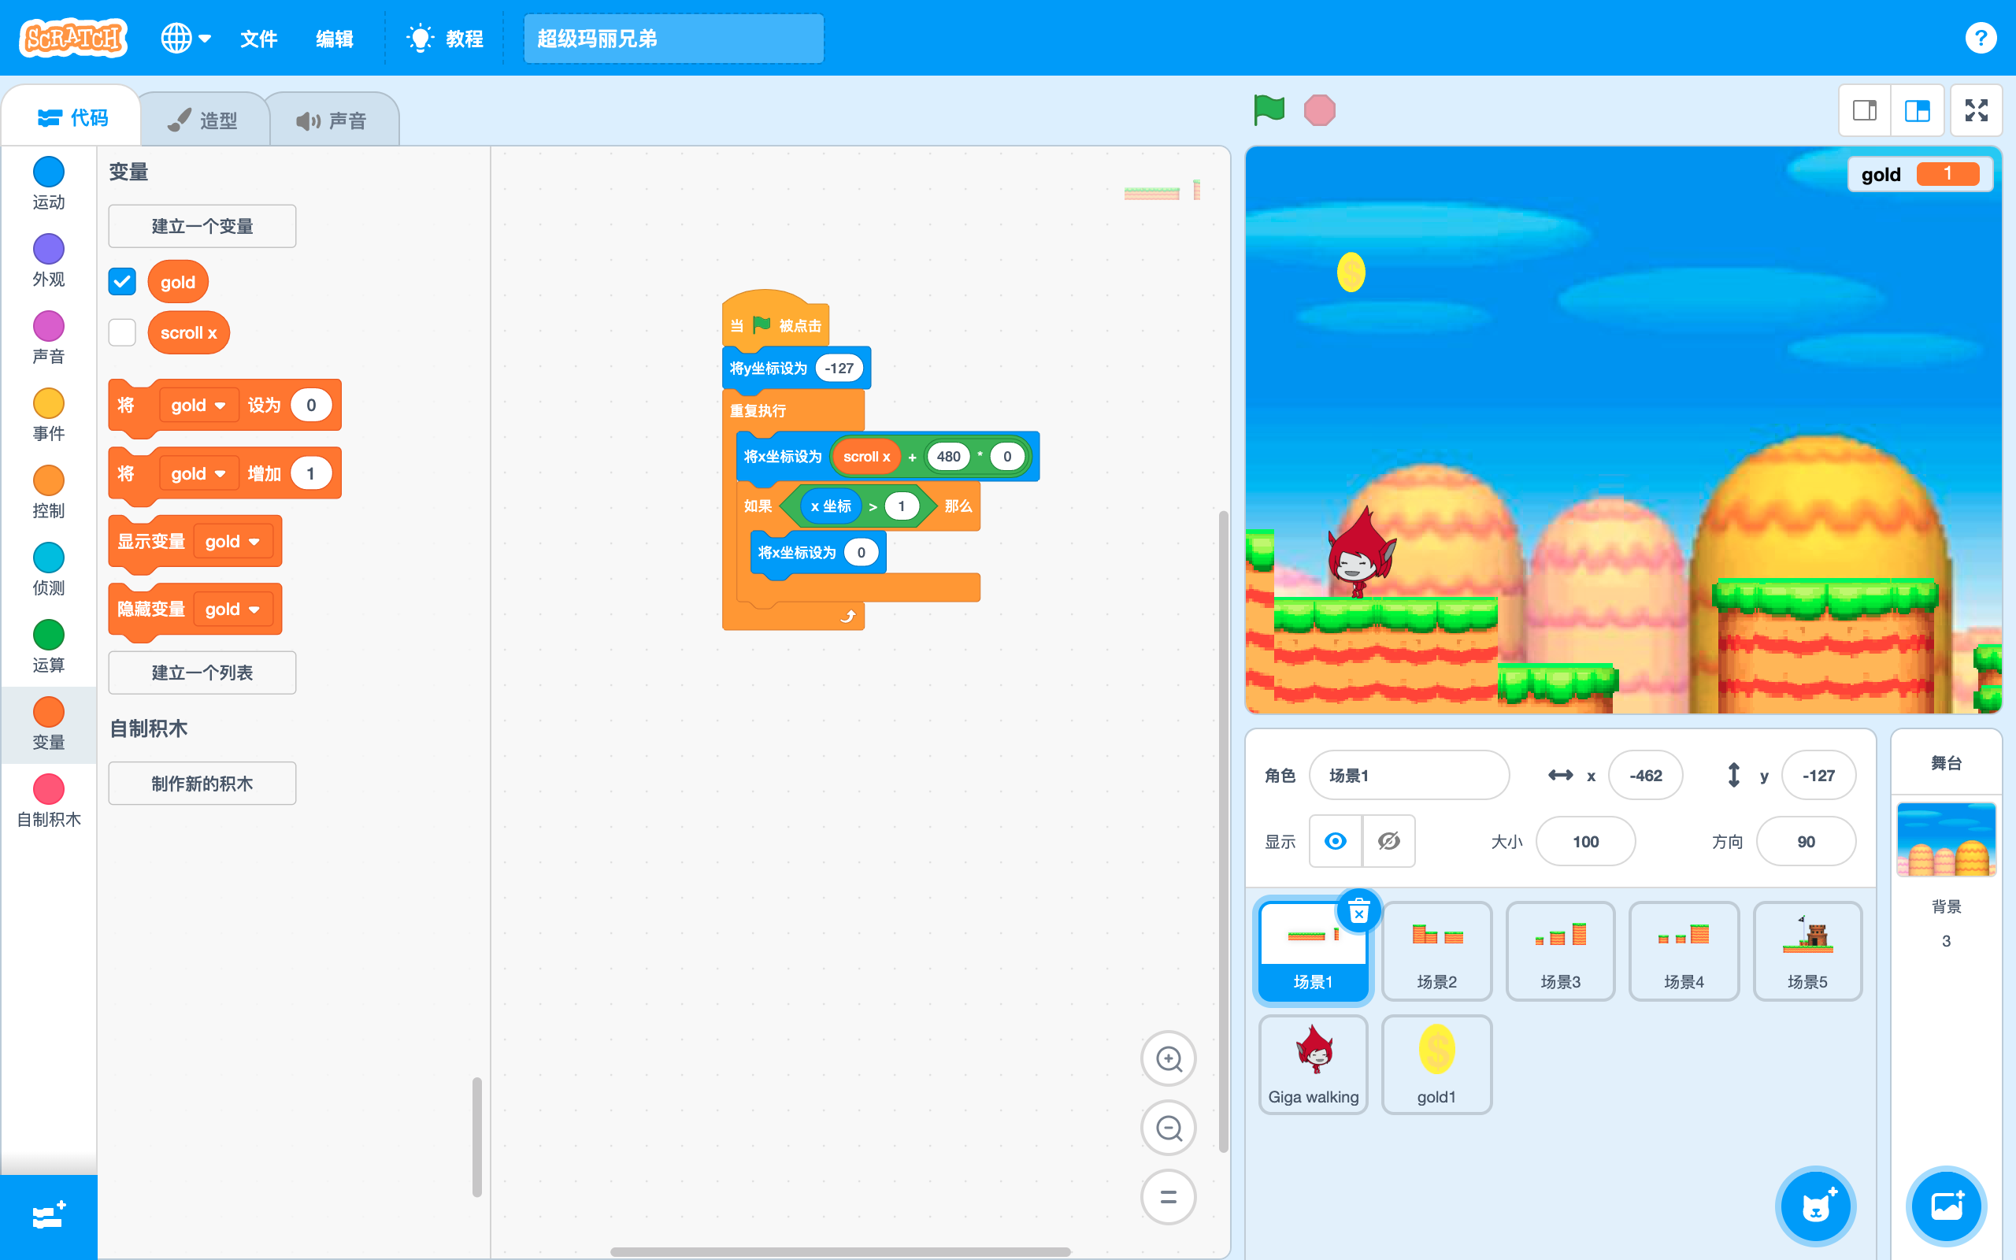This screenshot has height=1260, width=2016.
Task: Select the 运动 motion category
Action: [48, 183]
